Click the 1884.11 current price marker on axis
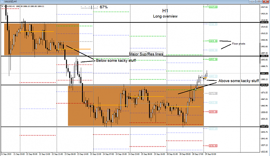270x156 pixels. click(x=264, y=73)
